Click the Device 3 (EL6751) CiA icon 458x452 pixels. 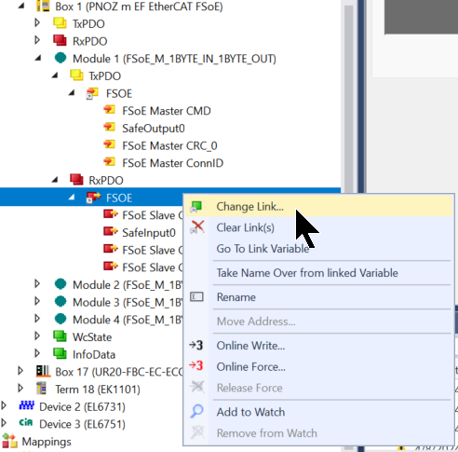coord(26,423)
